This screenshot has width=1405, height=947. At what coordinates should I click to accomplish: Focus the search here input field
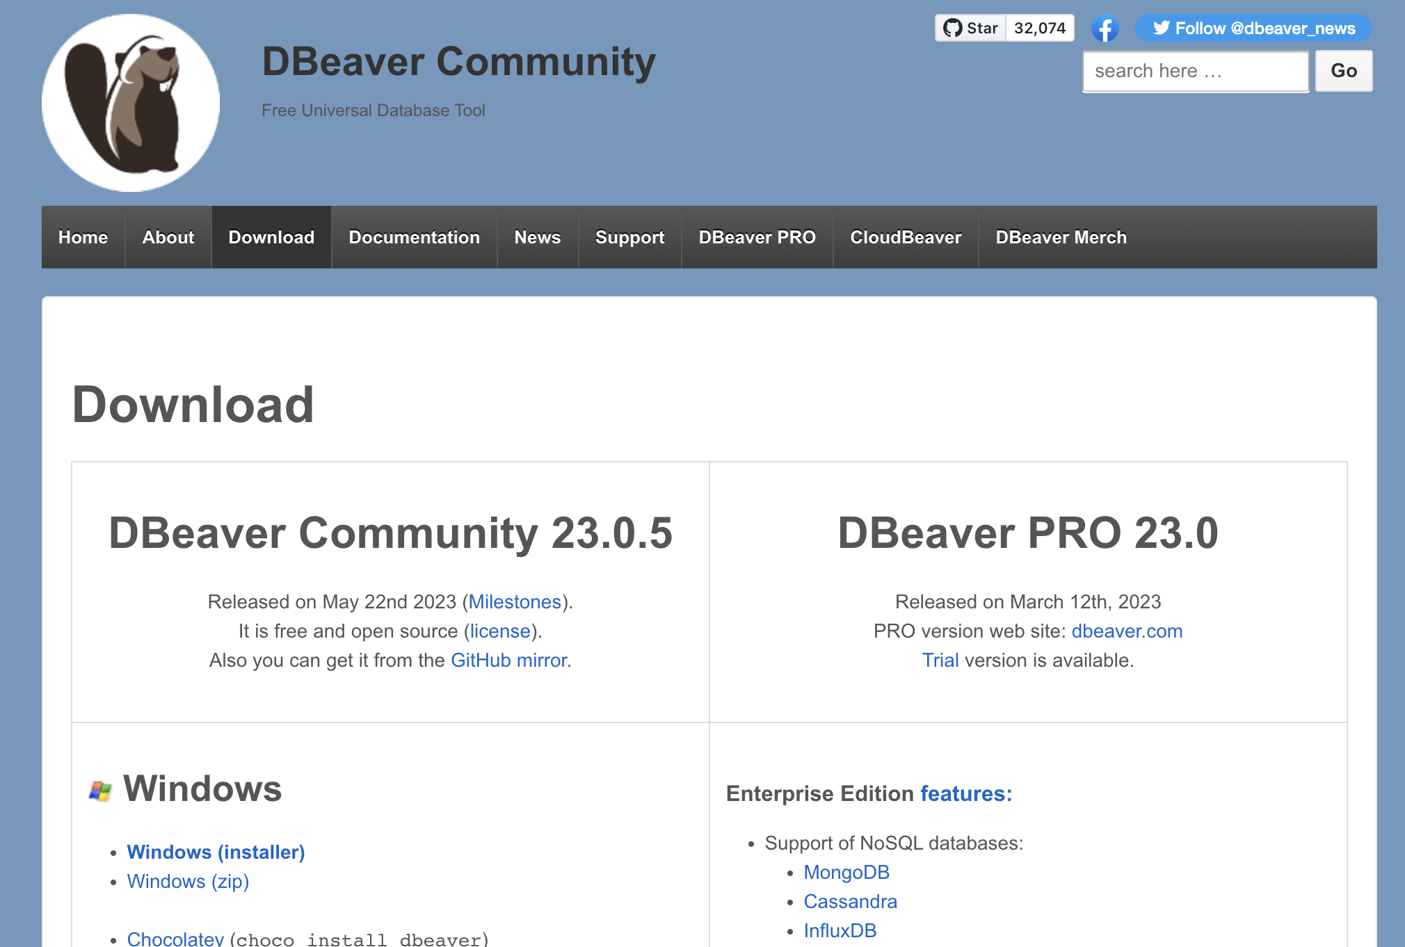(1195, 71)
